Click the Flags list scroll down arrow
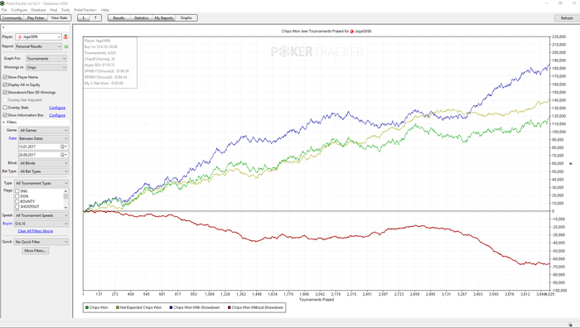 tap(65, 207)
